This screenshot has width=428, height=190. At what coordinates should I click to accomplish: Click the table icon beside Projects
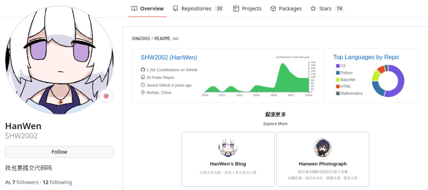pyautogui.click(x=236, y=9)
